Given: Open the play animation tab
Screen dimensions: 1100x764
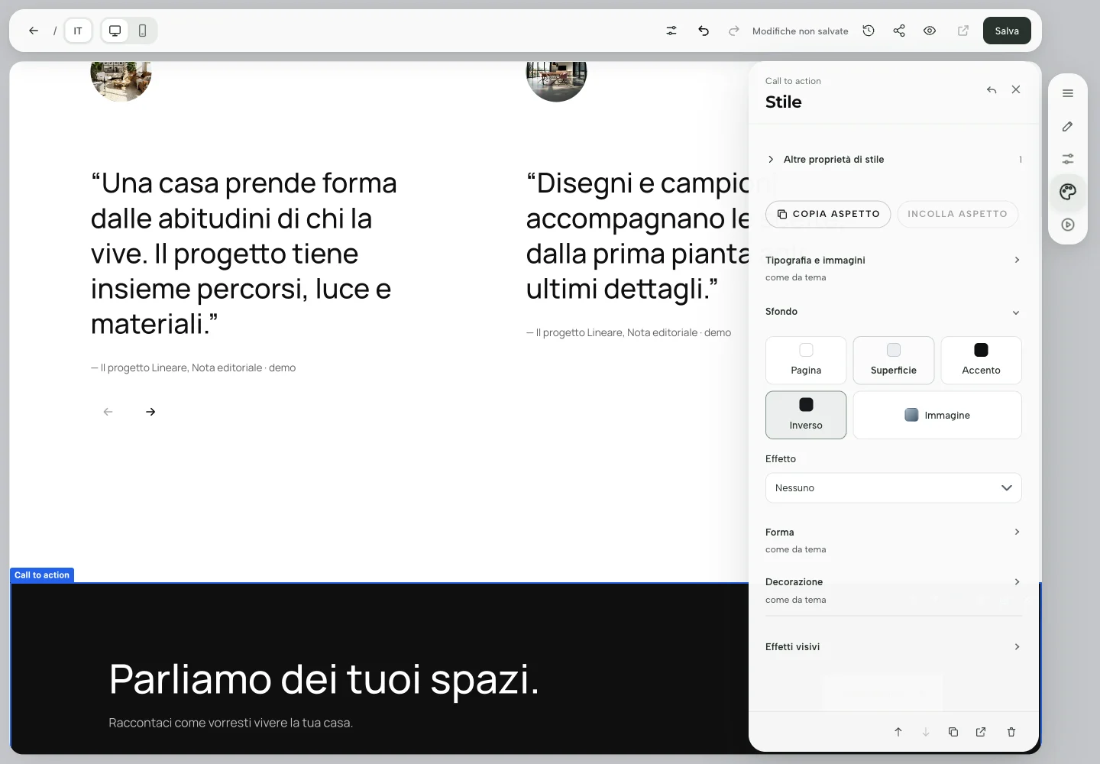Looking at the screenshot, I should point(1068,225).
